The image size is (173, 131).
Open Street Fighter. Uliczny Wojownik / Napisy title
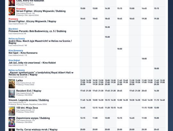(32, 21)
